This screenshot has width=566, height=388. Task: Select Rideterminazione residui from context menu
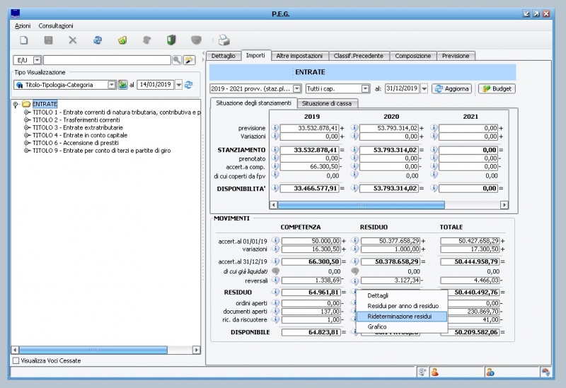[400, 317]
